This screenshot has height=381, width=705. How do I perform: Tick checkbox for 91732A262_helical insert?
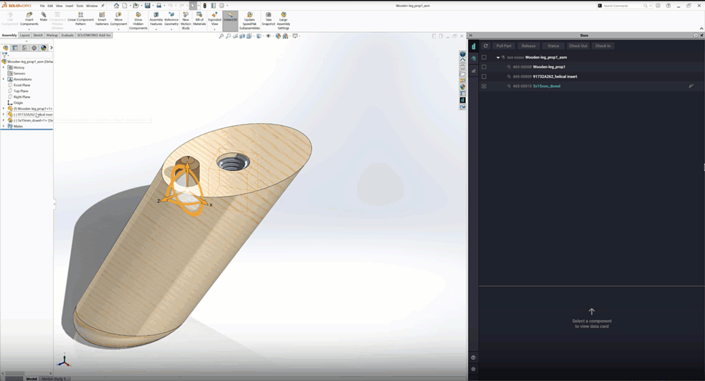pos(484,77)
